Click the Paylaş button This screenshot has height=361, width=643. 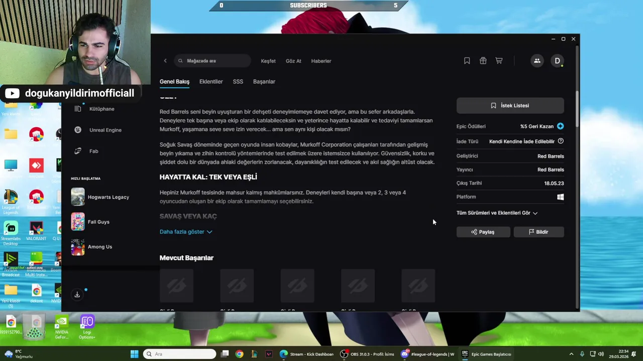coord(483,232)
